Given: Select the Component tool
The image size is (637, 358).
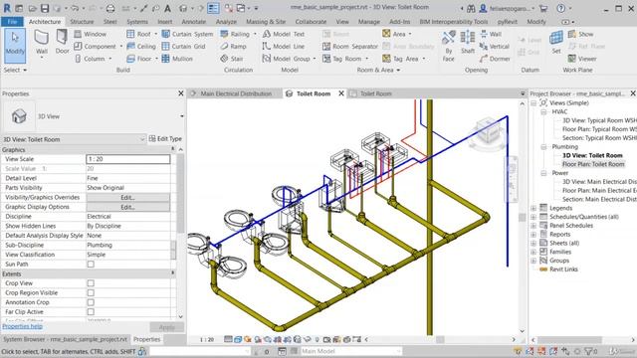Looking at the screenshot, I should [96, 47].
